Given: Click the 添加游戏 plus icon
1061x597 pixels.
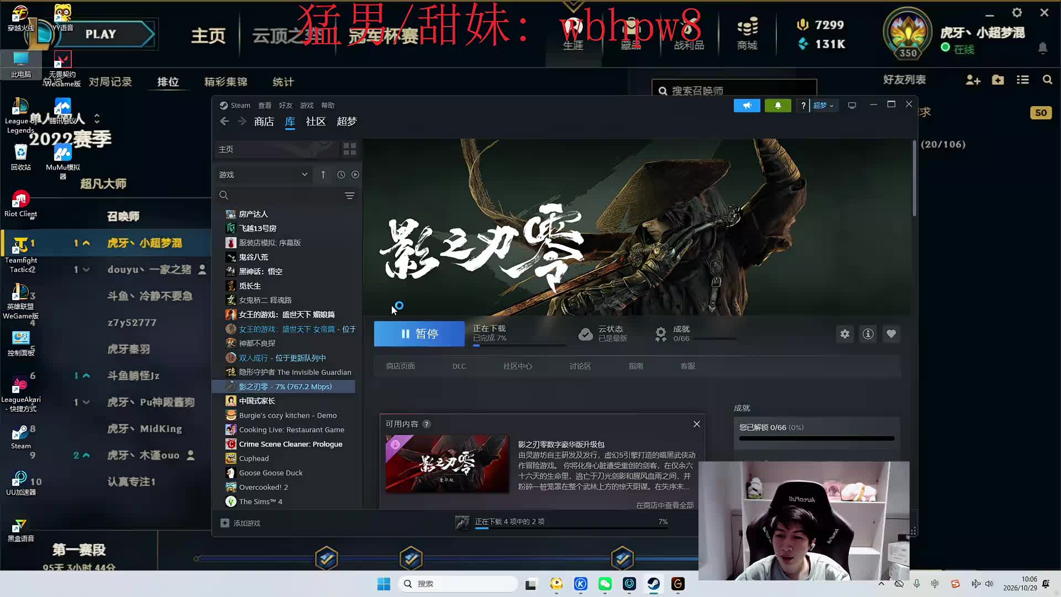Looking at the screenshot, I should tap(225, 523).
